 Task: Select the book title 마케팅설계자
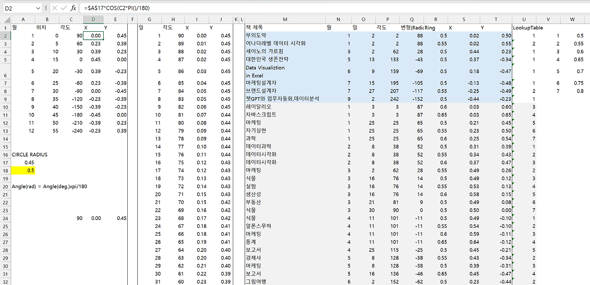pyautogui.click(x=285, y=83)
